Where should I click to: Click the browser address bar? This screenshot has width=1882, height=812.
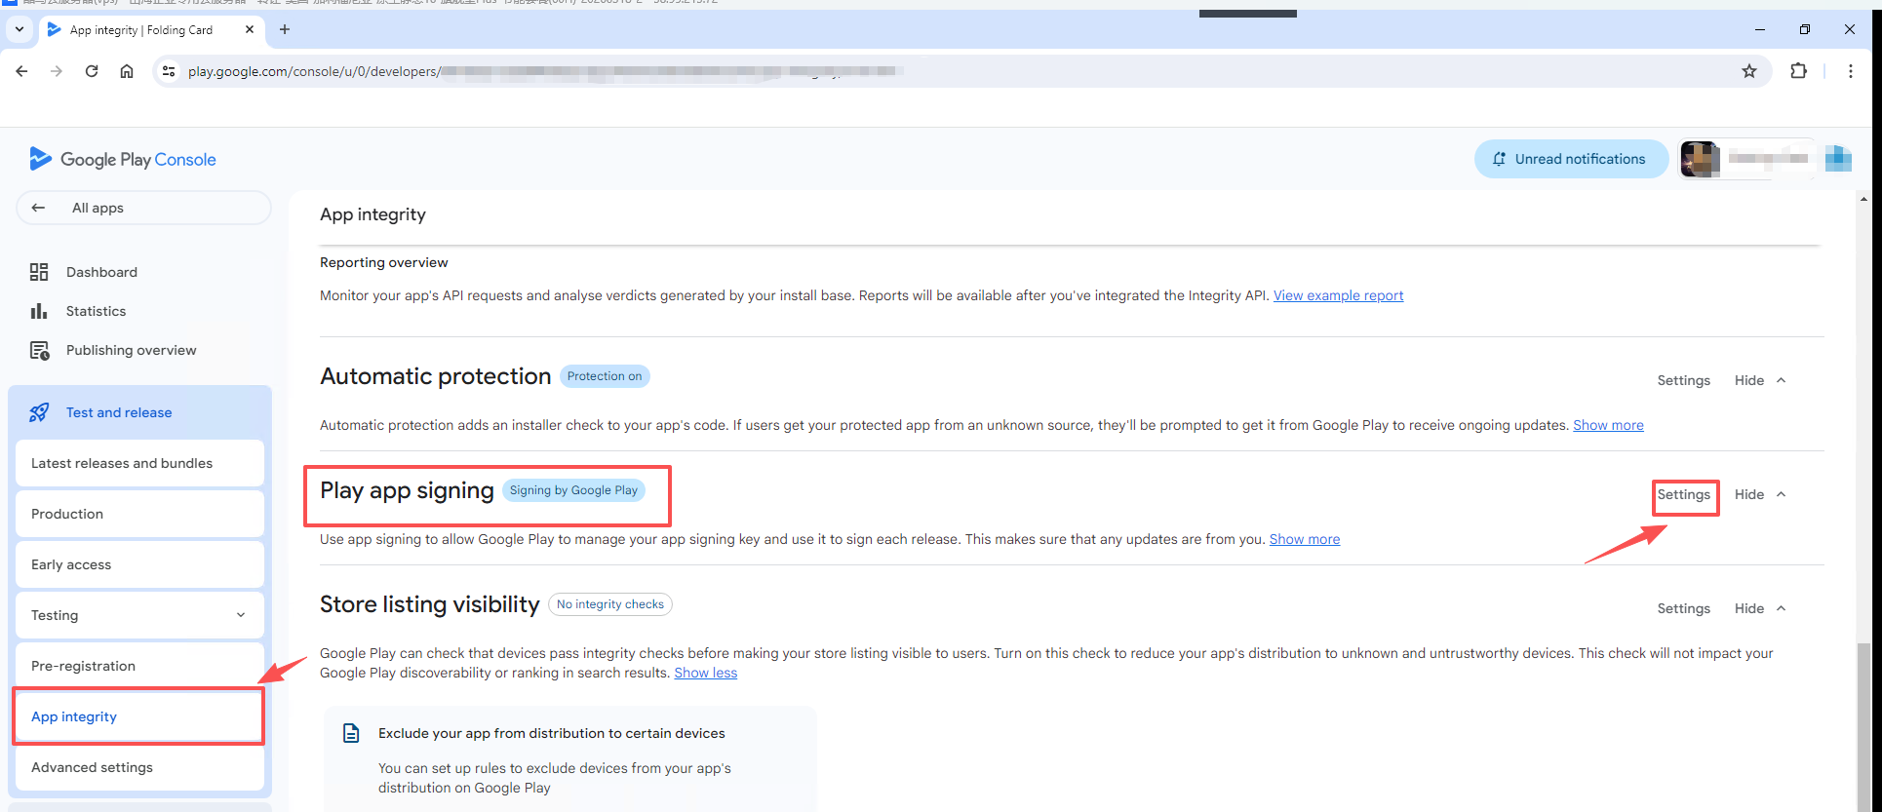683,71
